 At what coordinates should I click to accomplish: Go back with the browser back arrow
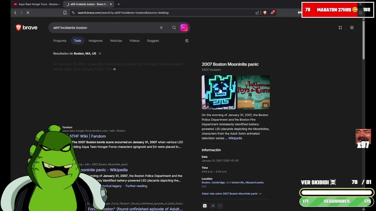coord(15,13)
